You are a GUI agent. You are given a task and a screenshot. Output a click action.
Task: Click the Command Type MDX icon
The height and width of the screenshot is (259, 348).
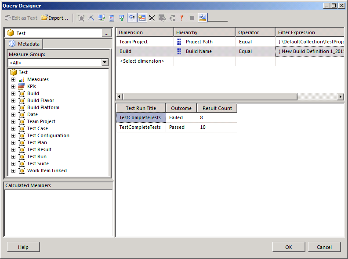tap(81, 18)
